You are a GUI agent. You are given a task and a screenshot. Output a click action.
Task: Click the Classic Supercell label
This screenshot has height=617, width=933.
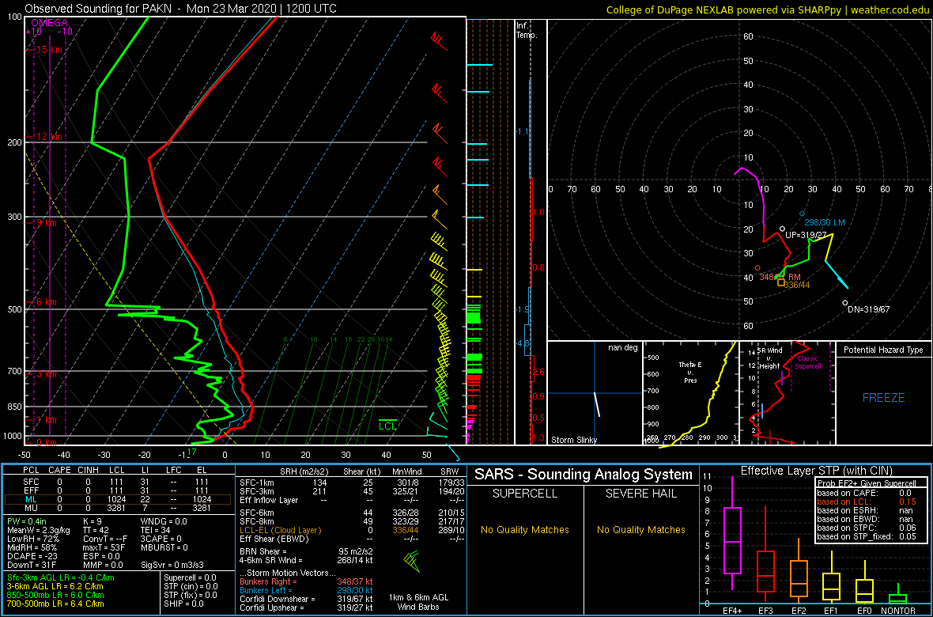pos(806,362)
